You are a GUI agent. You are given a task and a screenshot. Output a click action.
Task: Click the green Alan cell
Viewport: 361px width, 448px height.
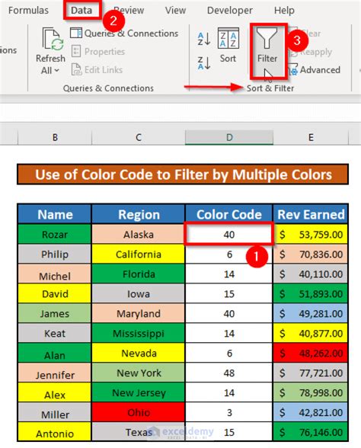[x=55, y=353]
